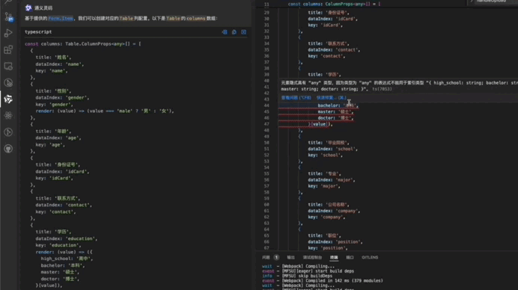Open the Tongyi Lingma AI assistant panel
Viewport: 518px width, 290px height.
(x=8, y=99)
